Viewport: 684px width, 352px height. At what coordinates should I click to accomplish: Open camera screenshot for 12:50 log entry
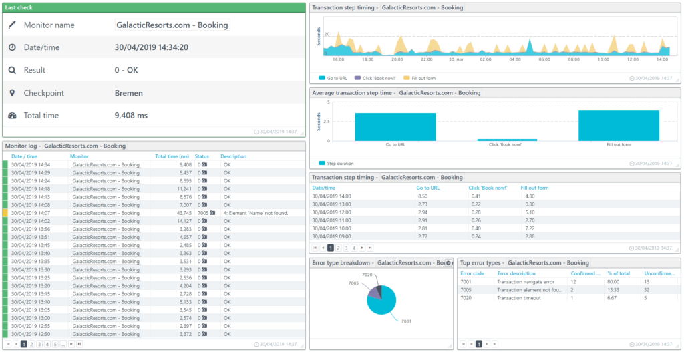point(204,334)
